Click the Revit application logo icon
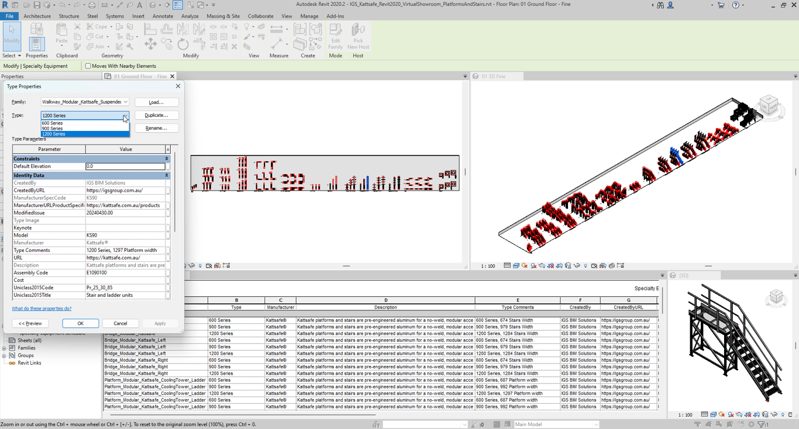Viewport: 799px width, 429px height. coord(5,5)
